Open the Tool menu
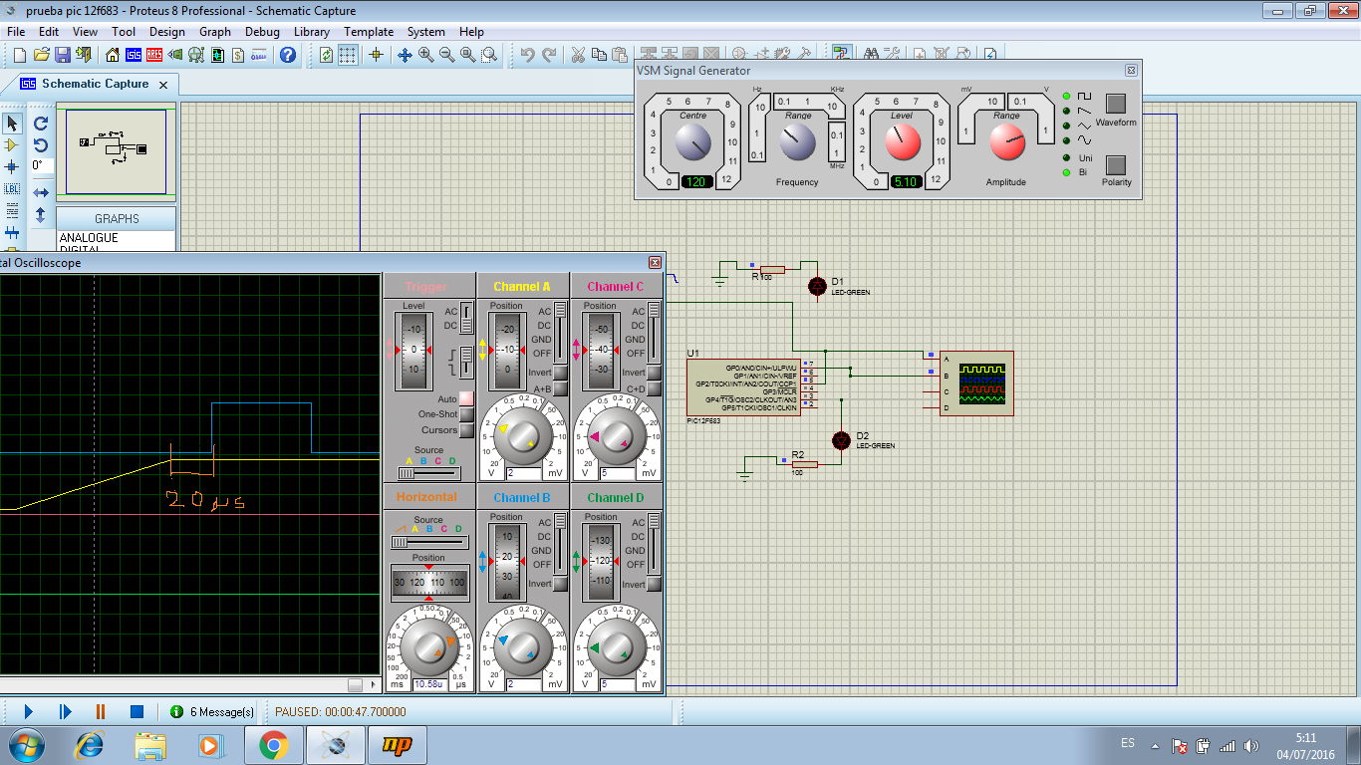This screenshot has height=765, width=1361. tap(124, 32)
